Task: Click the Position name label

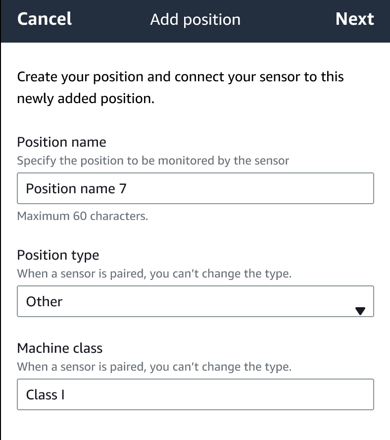Action: click(x=61, y=142)
